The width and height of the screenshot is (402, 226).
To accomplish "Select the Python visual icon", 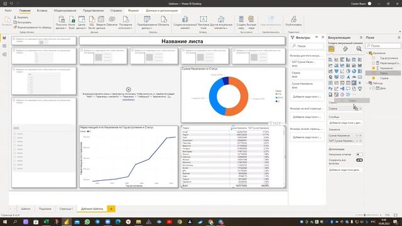I will pyautogui.click(x=330, y=89).
